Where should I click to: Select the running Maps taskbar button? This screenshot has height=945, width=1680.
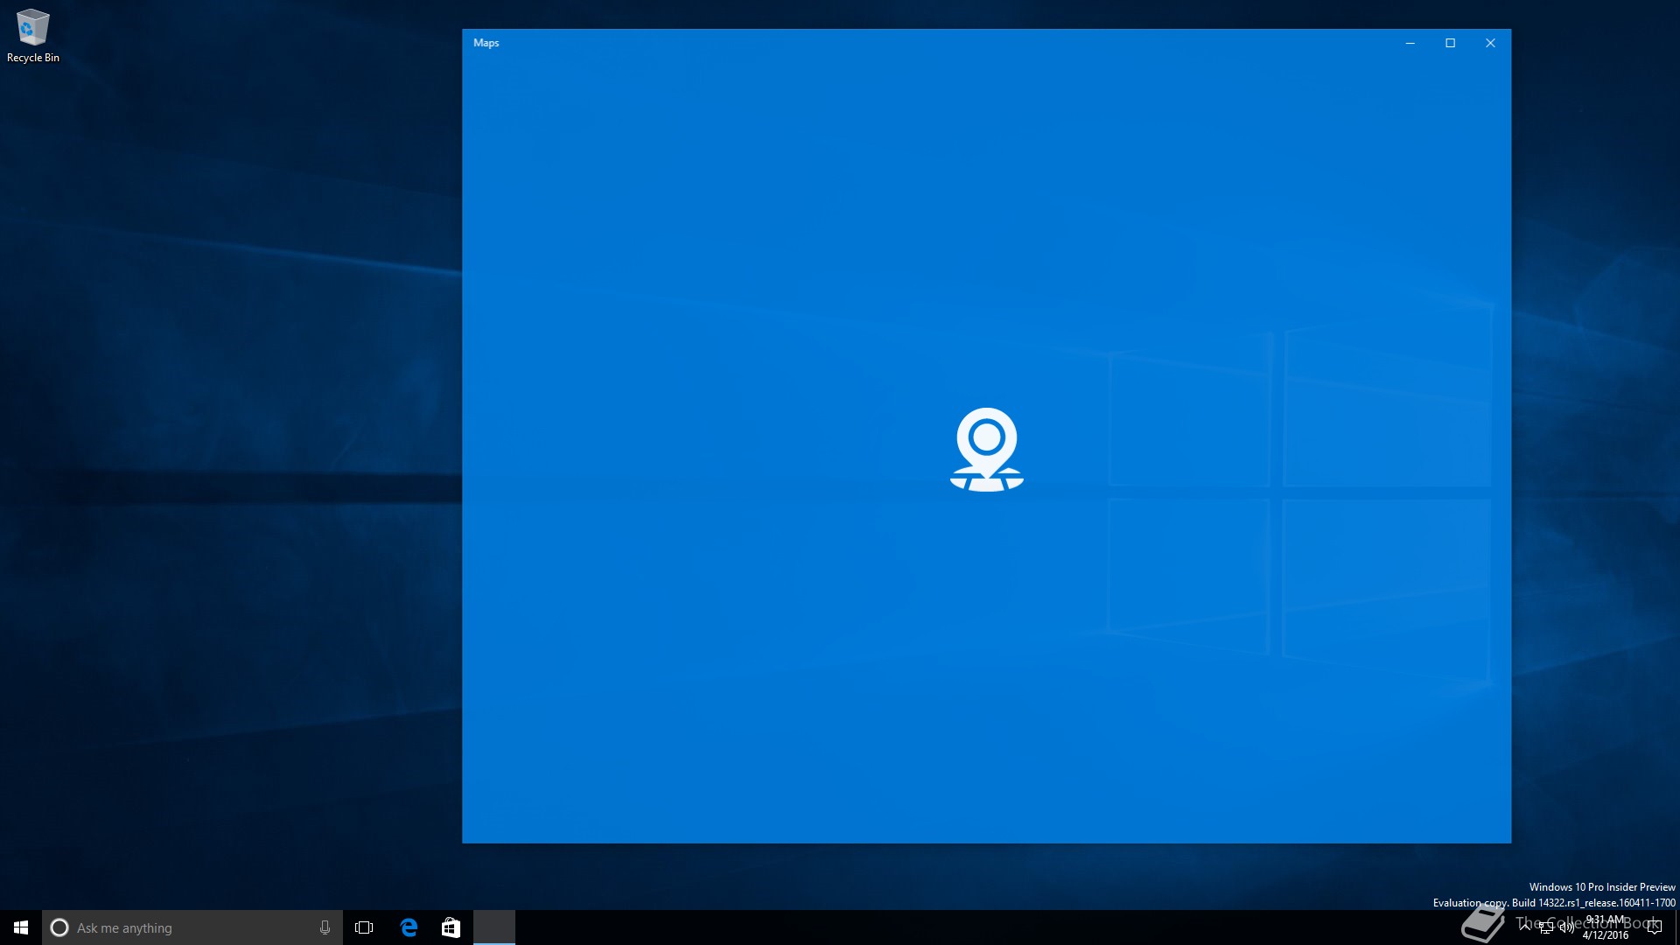point(494,927)
